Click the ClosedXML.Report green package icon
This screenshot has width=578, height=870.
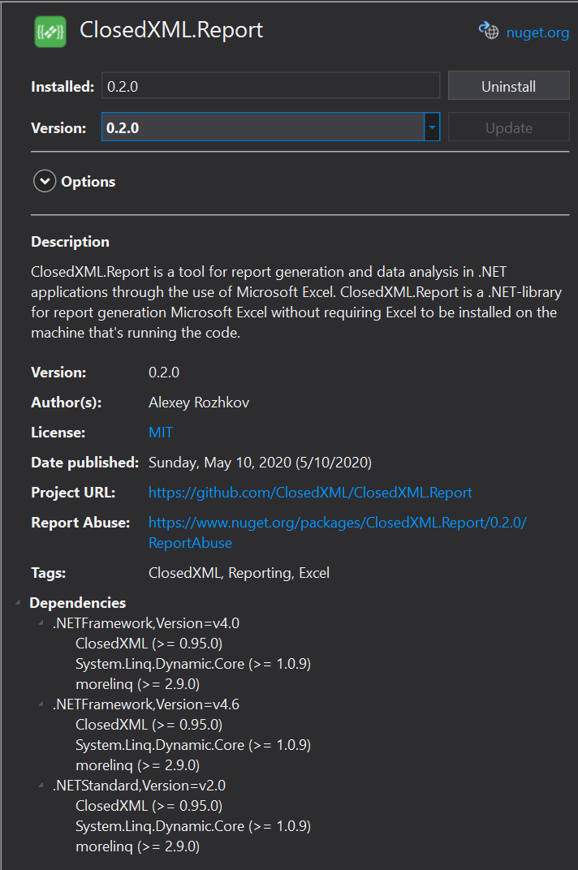50,32
